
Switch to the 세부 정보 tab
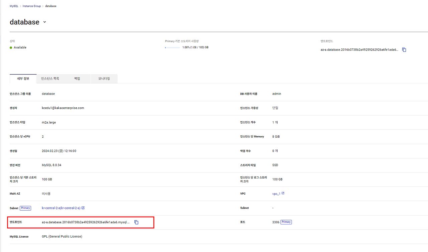pos(23,79)
